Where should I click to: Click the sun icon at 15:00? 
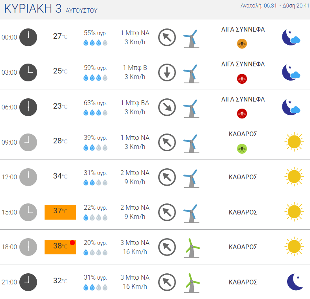pos(294,212)
